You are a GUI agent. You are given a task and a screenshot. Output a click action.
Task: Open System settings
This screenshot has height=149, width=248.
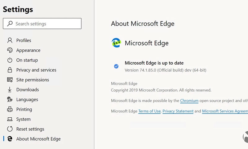[24, 119]
